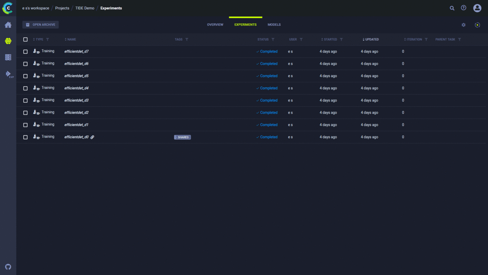Click Training type icon for efficientdet_d6
Viewport: 488px width, 275px height.
36,64
